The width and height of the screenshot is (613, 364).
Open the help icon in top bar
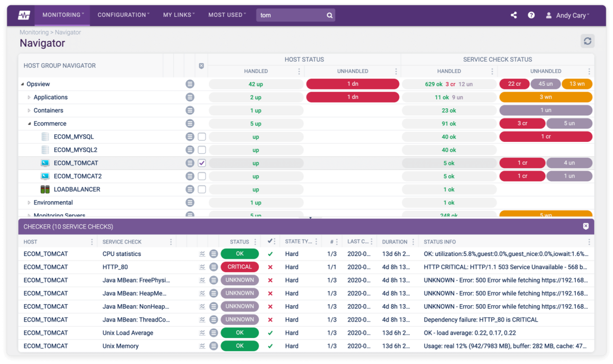click(531, 15)
